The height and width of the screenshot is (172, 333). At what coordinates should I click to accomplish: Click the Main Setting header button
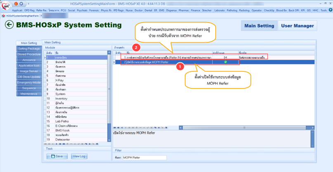pos(259,26)
